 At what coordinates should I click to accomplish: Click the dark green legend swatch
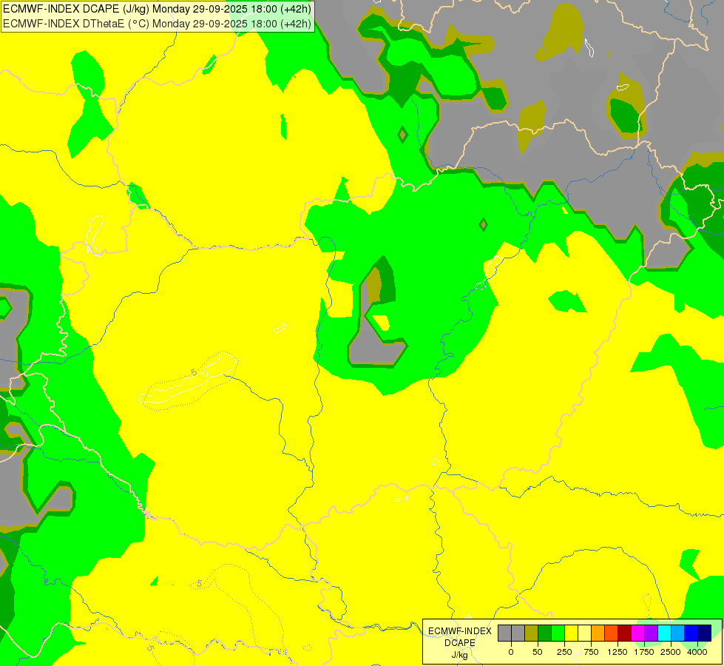click(545, 633)
